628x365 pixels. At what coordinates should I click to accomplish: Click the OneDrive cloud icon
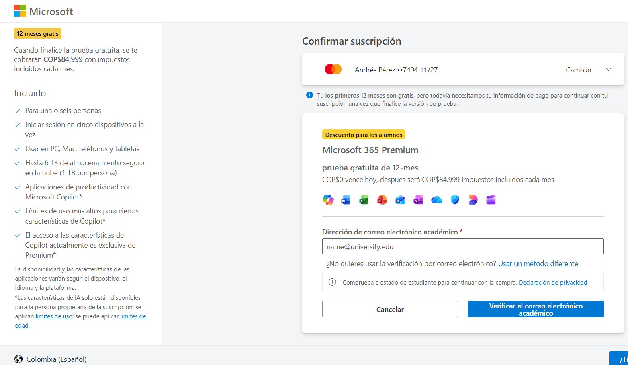(x=436, y=200)
